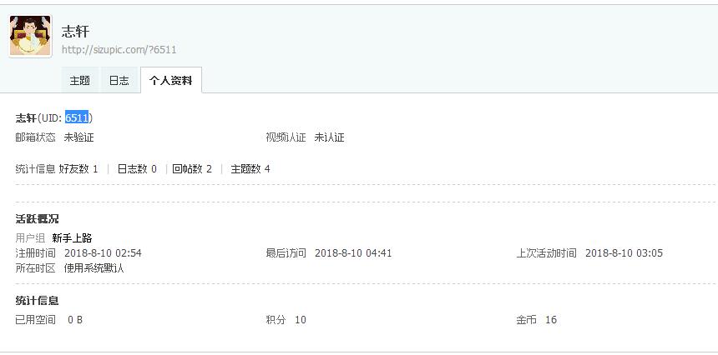View the 回帖数 2 link
718x355 pixels.
pyautogui.click(x=192, y=169)
